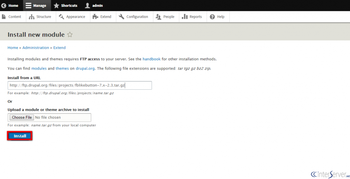
Task: Click the Choose File button
Action: [x=22, y=117]
